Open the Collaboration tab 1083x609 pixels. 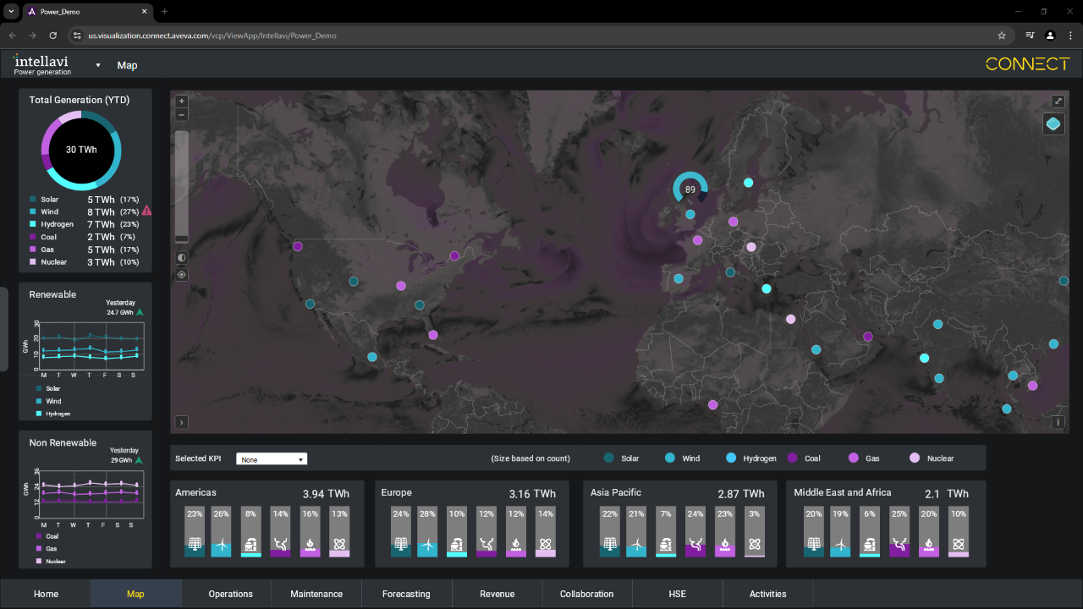point(586,594)
